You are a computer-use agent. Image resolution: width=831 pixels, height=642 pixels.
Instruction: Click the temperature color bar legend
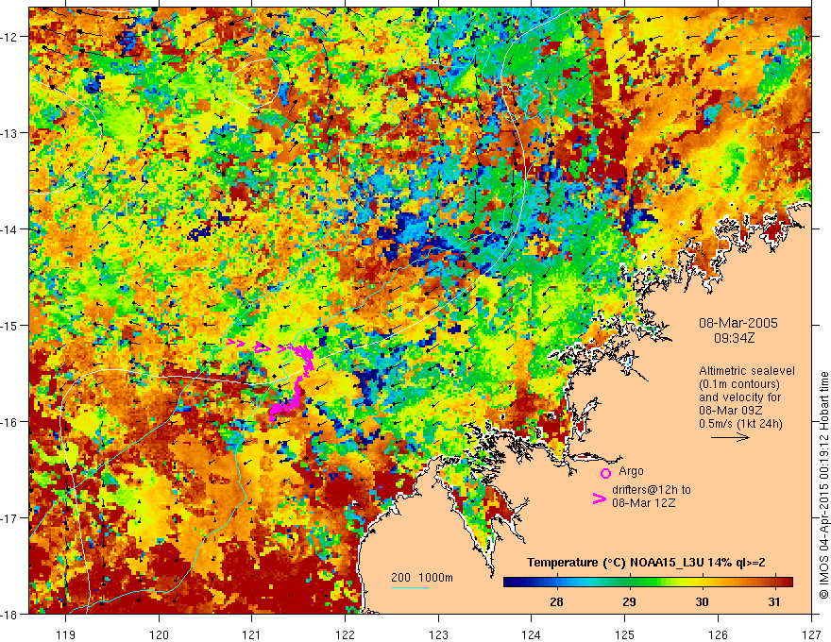pyautogui.click(x=648, y=583)
